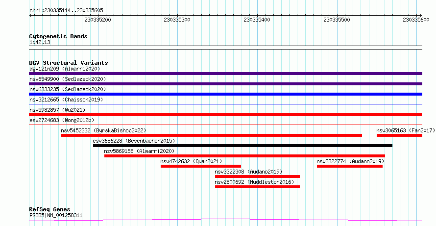Select the 1q42.13 band label
The width and height of the screenshot is (436, 226).
tap(40, 43)
